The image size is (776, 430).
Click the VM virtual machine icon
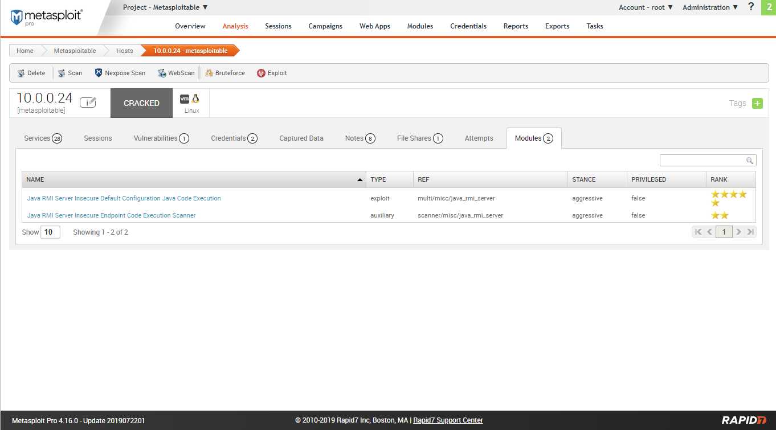point(185,99)
